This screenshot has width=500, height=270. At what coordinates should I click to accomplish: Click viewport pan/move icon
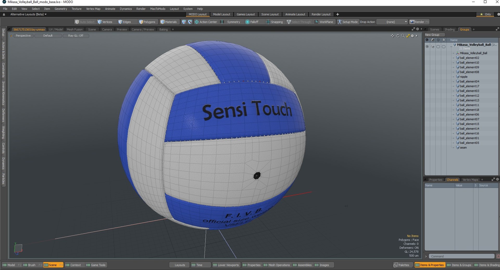click(x=392, y=36)
